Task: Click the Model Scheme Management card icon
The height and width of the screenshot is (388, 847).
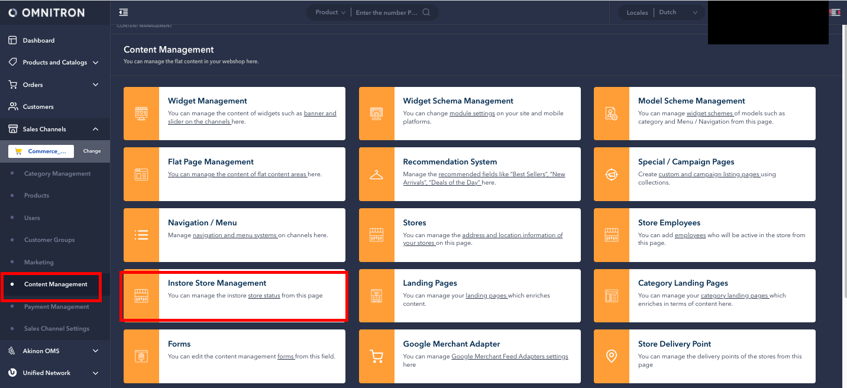Action: click(x=612, y=114)
